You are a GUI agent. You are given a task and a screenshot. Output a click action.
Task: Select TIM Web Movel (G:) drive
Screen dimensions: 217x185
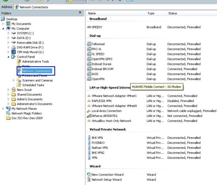point(30,52)
